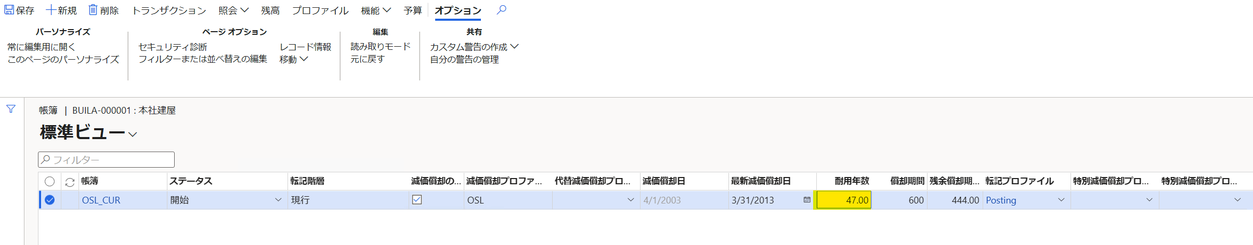Toggle the 減価償却の計算 checkbox

coord(417,200)
